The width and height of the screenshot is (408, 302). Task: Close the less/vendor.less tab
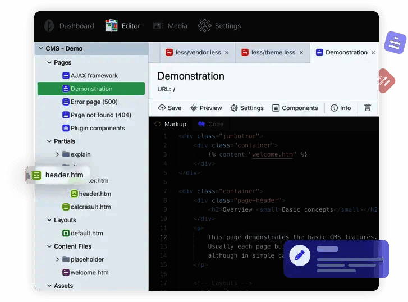(x=227, y=53)
